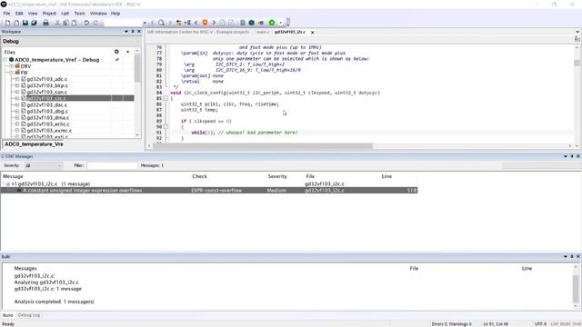This screenshot has width=582, height=327.
Task: Open the Severity filter dropdown
Action: tap(44, 165)
